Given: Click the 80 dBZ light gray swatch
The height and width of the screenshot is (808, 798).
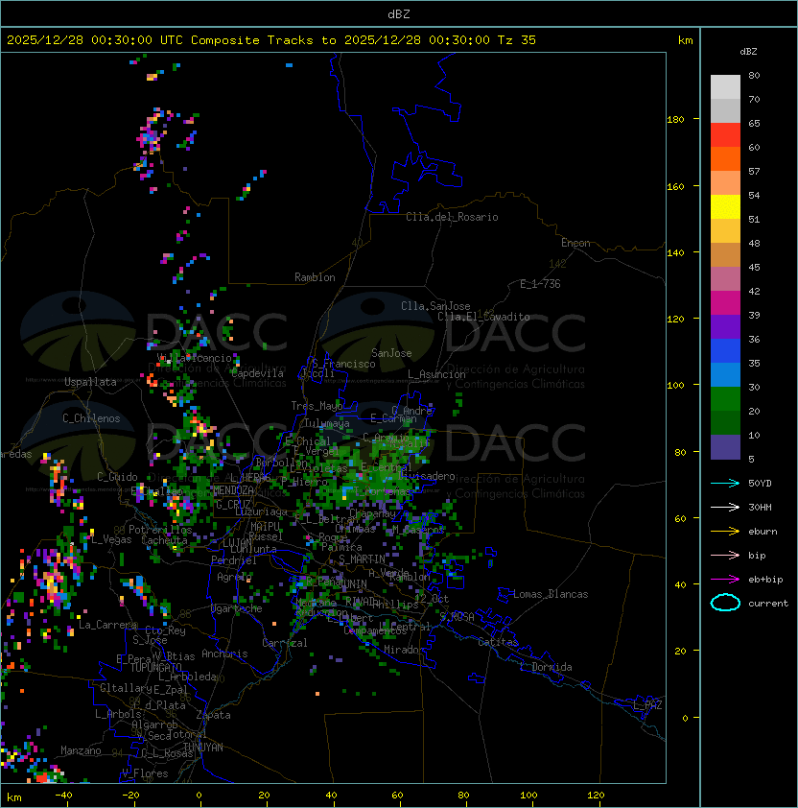Looking at the screenshot, I should pos(725,87).
